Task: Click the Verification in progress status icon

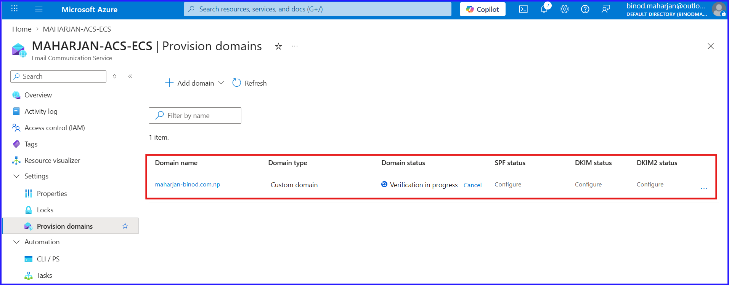Action: (x=384, y=185)
